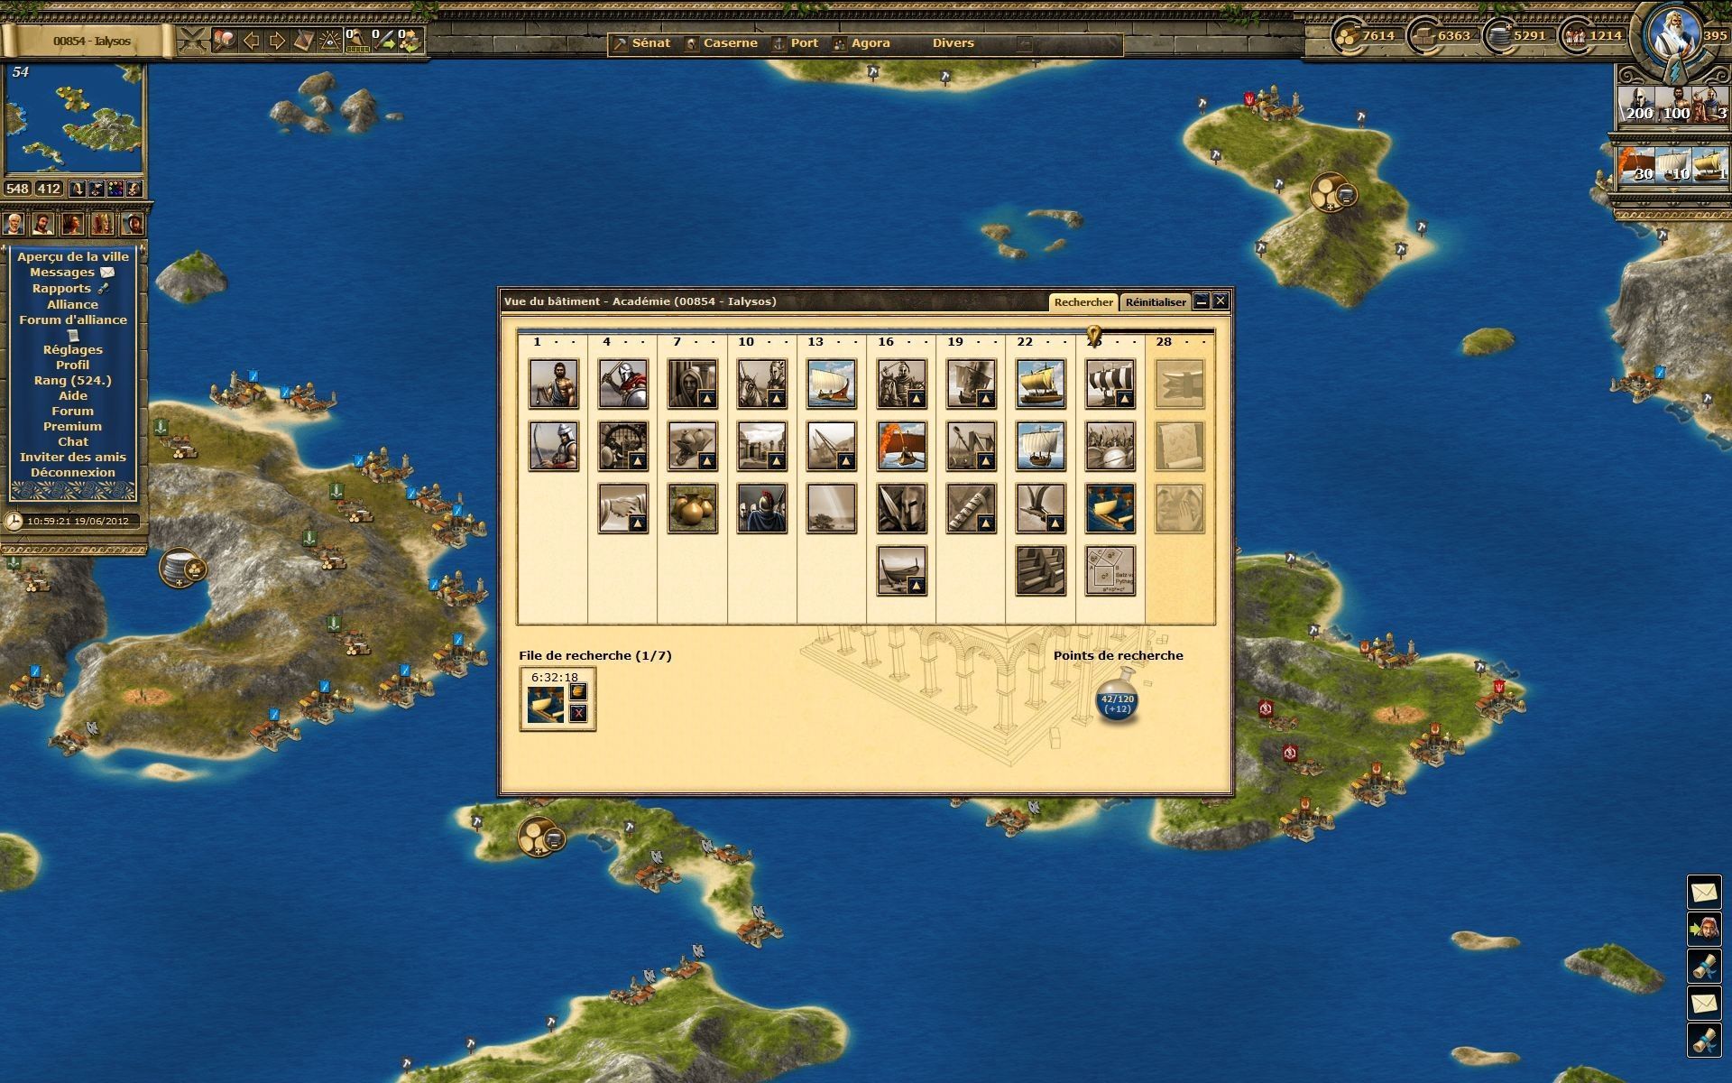Image resolution: width=1732 pixels, height=1083 pixels.
Task: Select the hooded spy Espionage research
Action: [693, 384]
